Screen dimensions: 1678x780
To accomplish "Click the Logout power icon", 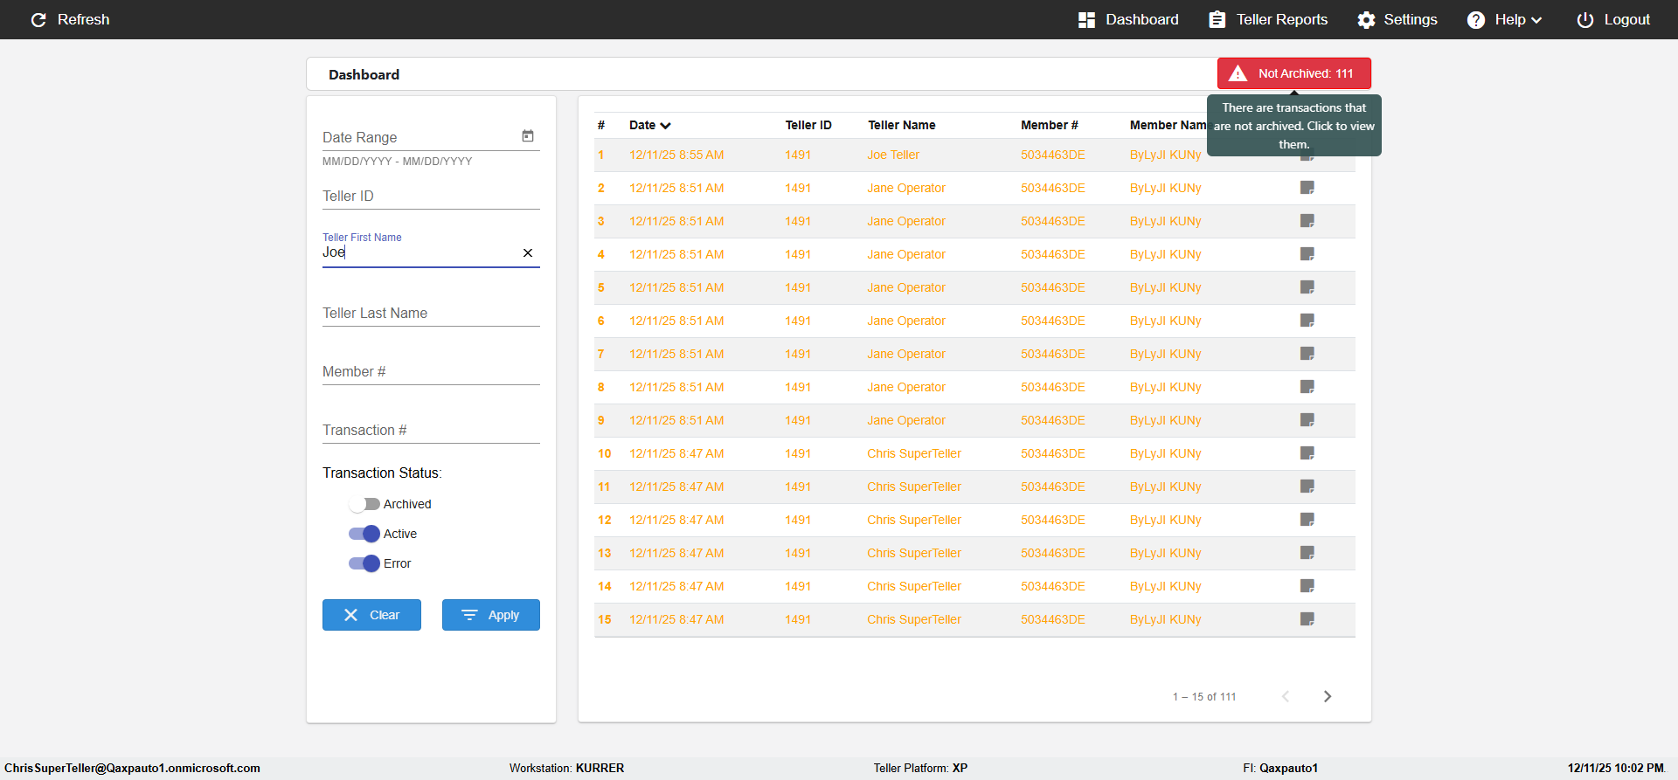I will click(1585, 20).
